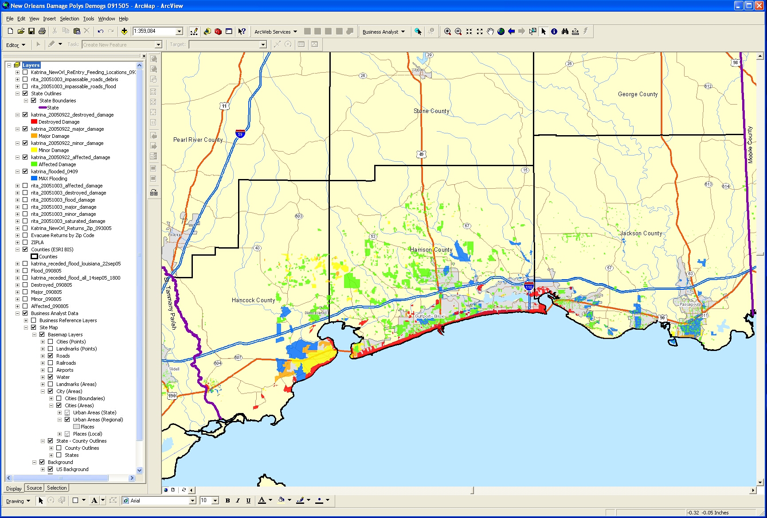Click the Business Analyst find pointer icon
Screen dimensions: 767x518
pos(418,31)
